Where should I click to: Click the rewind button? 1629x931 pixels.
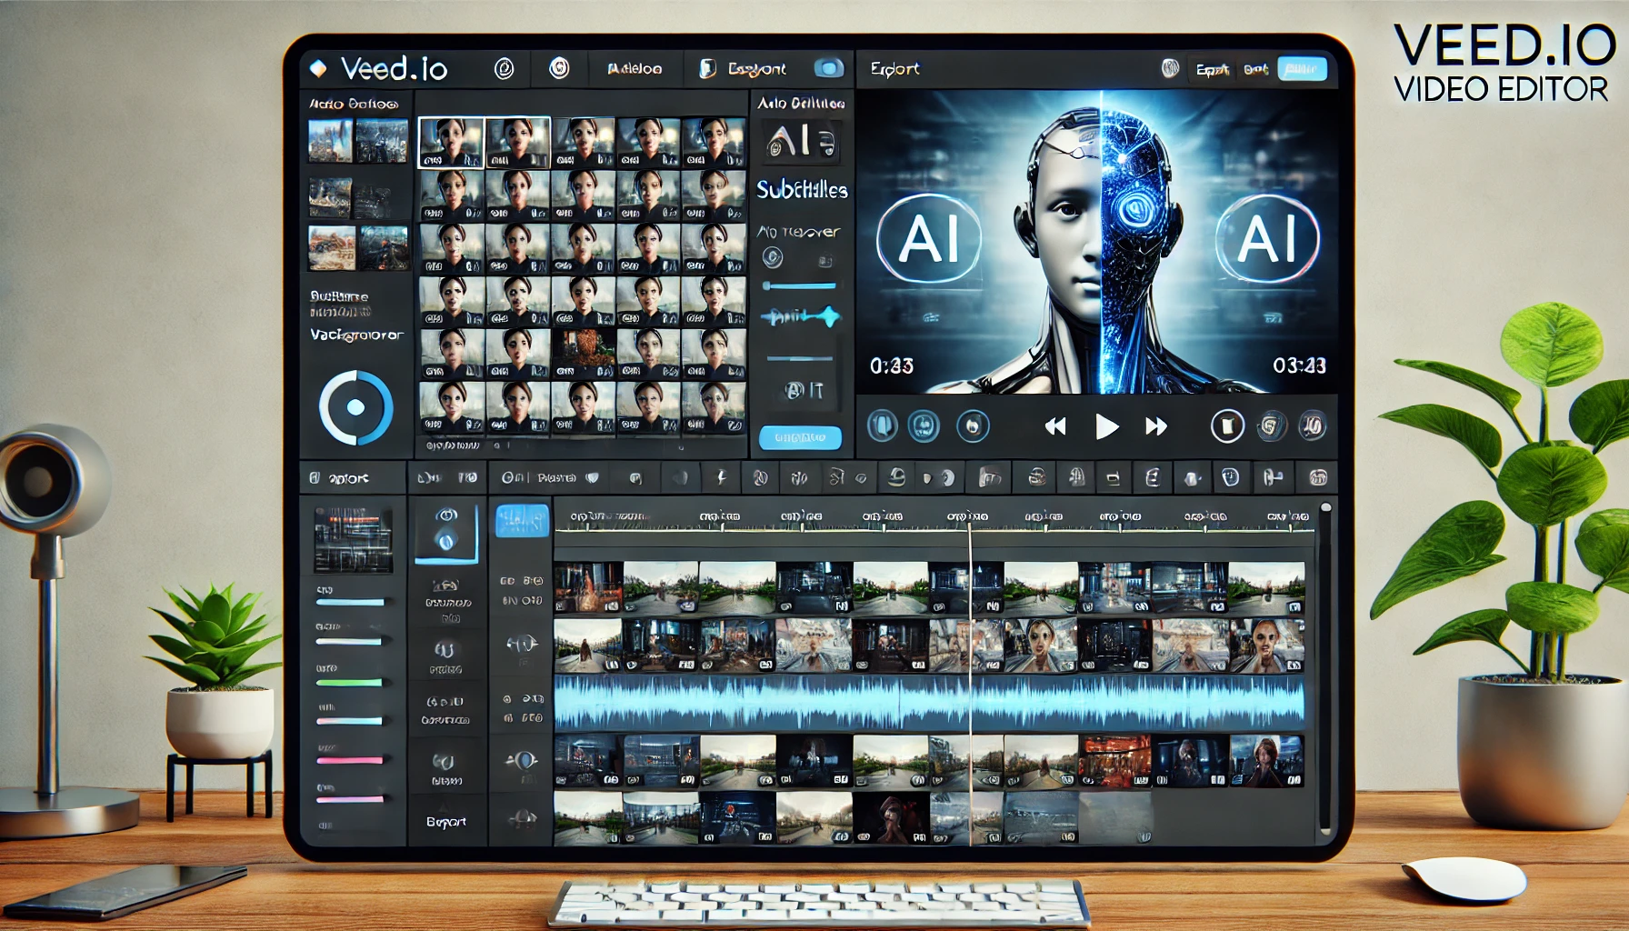click(1055, 426)
